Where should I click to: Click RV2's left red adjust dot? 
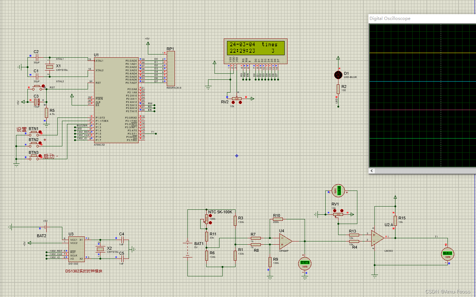(234, 102)
